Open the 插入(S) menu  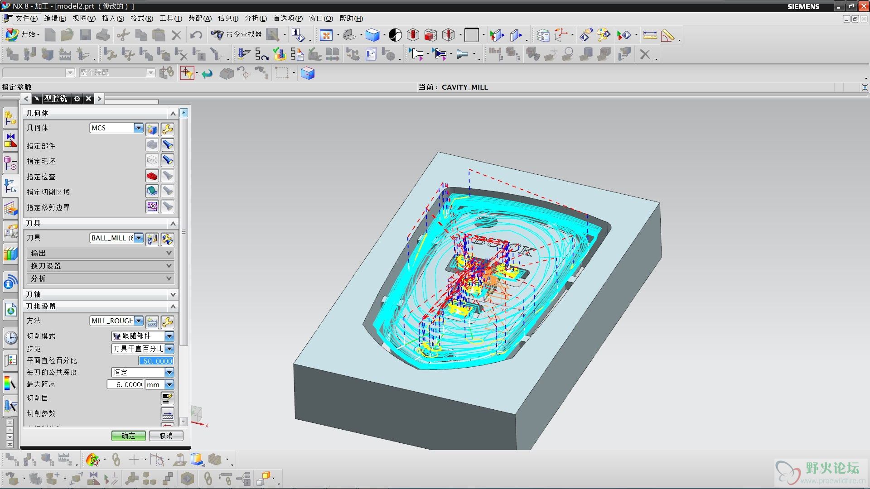[x=113, y=18]
